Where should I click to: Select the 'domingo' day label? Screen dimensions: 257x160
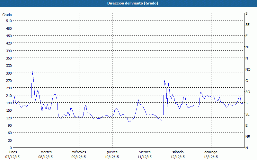click(x=211, y=152)
